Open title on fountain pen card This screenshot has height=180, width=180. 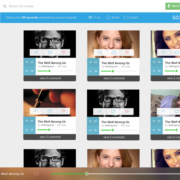(52, 122)
